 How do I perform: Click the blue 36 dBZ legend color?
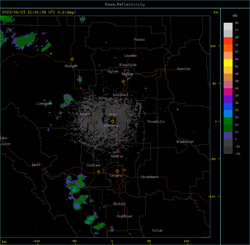point(228,106)
